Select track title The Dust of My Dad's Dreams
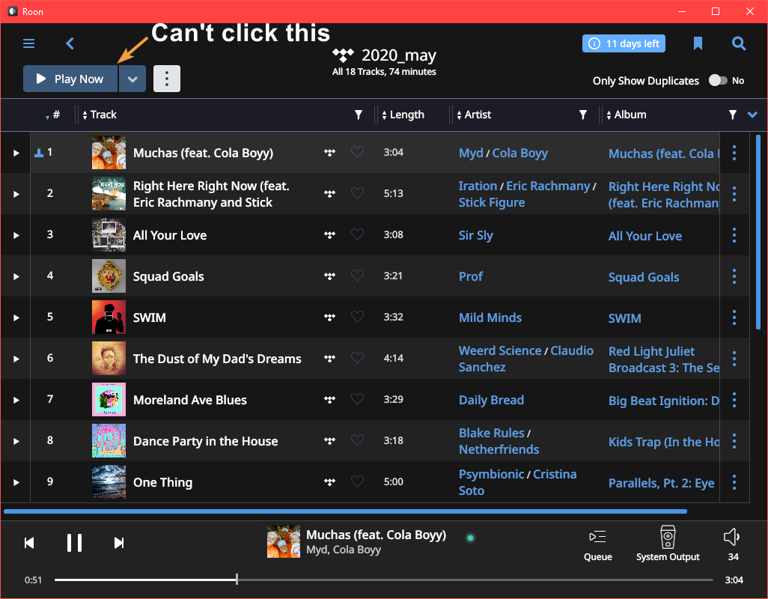 click(x=217, y=359)
